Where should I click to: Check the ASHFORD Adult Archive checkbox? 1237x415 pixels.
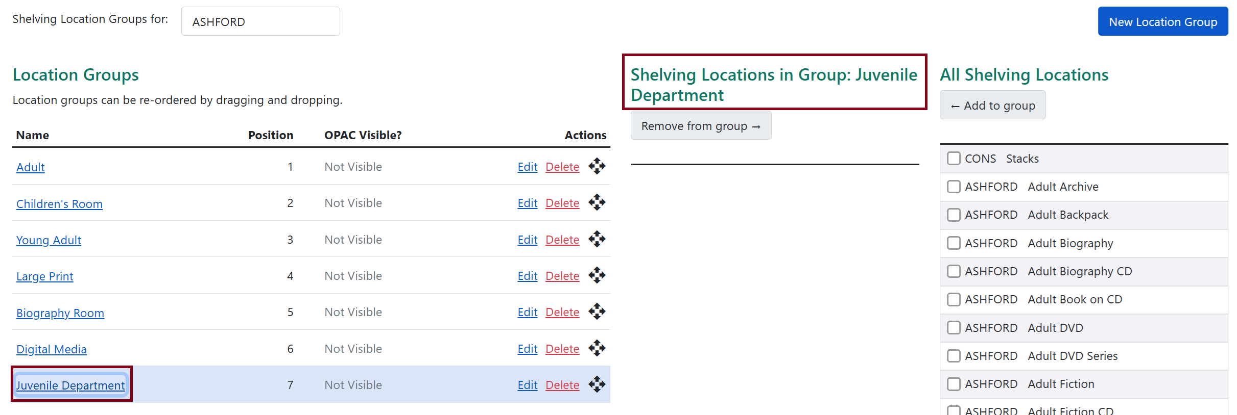pyautogui.click(x=954, y=187)
